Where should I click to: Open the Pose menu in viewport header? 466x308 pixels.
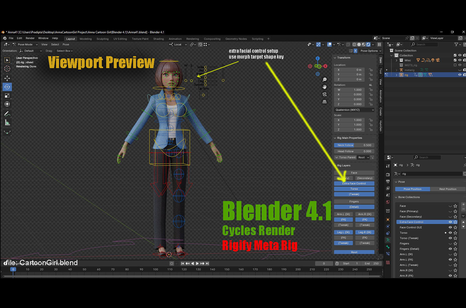[66, 44]
